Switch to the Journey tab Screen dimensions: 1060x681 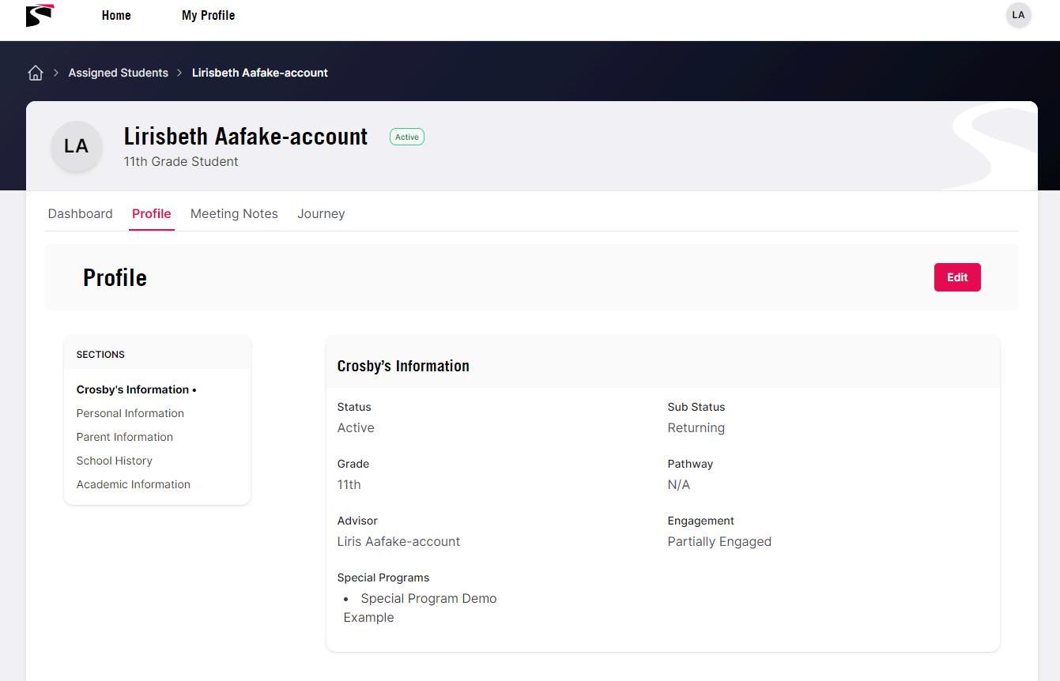point(321,213)
